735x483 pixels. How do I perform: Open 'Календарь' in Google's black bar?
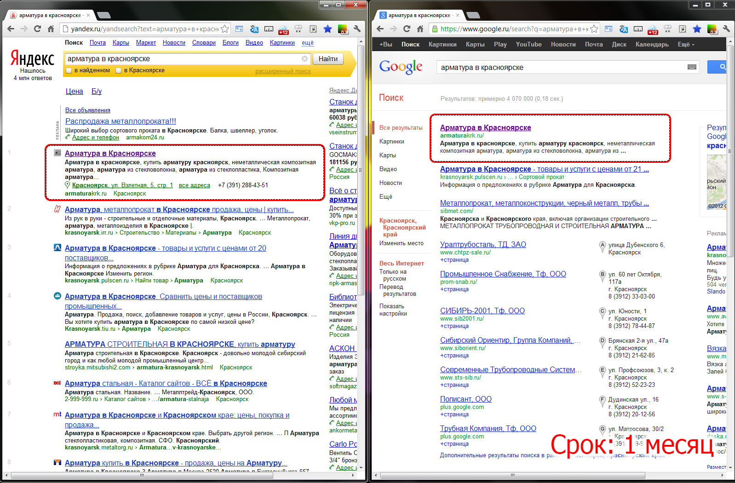click(652, 44)
